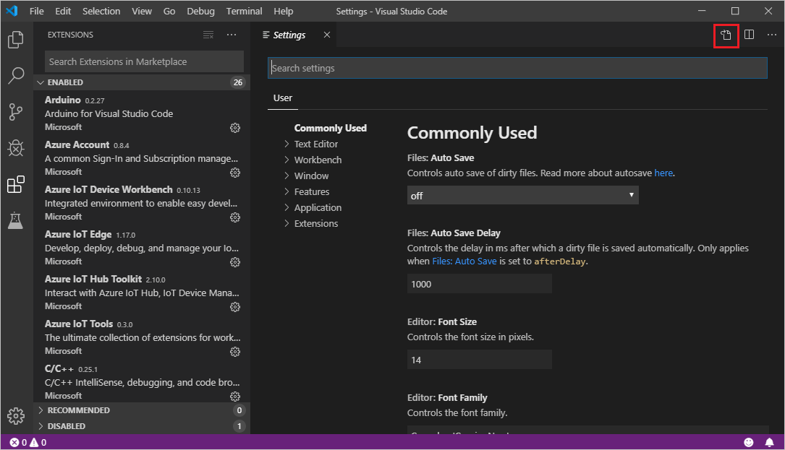Open the Terminal menu
The width and height of the screenshot is (785, 450).
(x=244, y=12)
